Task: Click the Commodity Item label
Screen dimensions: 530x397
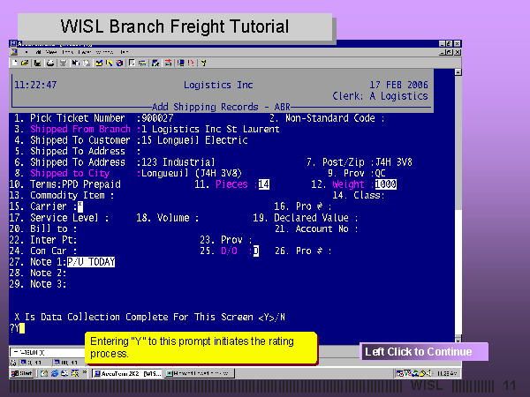Action: point(67,196)
